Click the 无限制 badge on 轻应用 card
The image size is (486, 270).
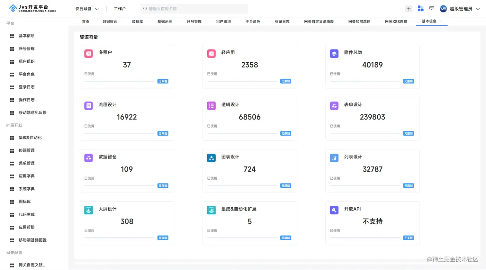(x=286, y=81)
